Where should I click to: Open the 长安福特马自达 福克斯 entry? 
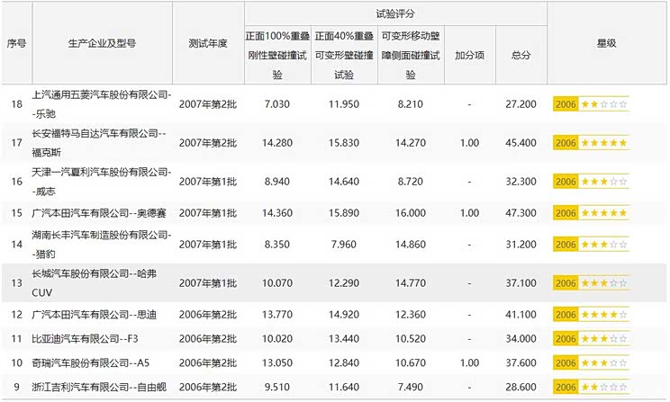point(100,142)
